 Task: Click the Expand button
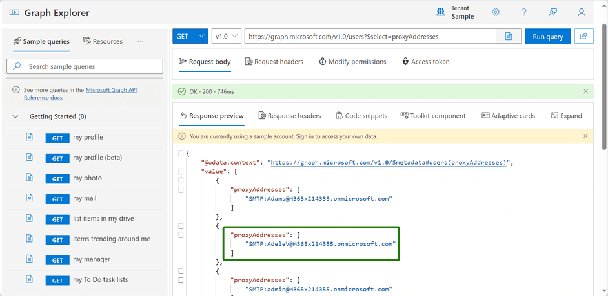[566, 116]
